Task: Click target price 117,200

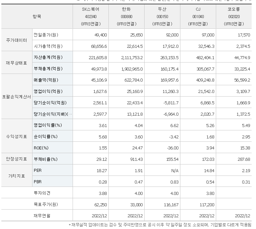Action: pyautogui.click(x=207, y=205)
